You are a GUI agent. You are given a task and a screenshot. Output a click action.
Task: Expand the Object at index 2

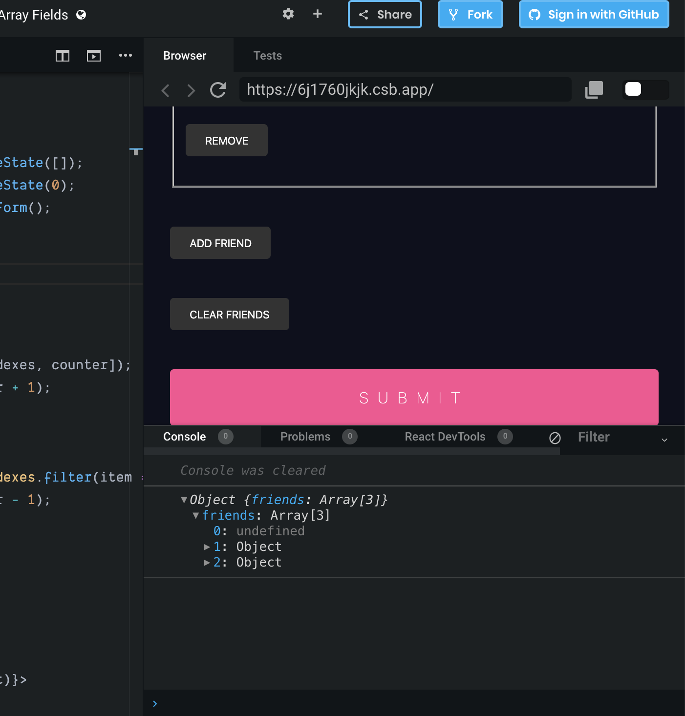coord(207,562)
